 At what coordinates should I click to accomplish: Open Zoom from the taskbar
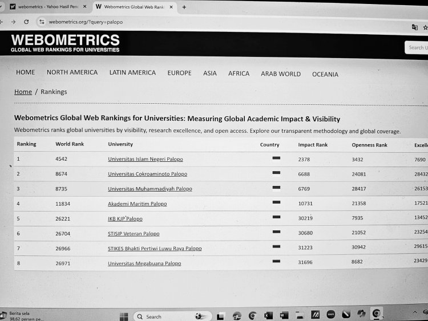(331, 315)
